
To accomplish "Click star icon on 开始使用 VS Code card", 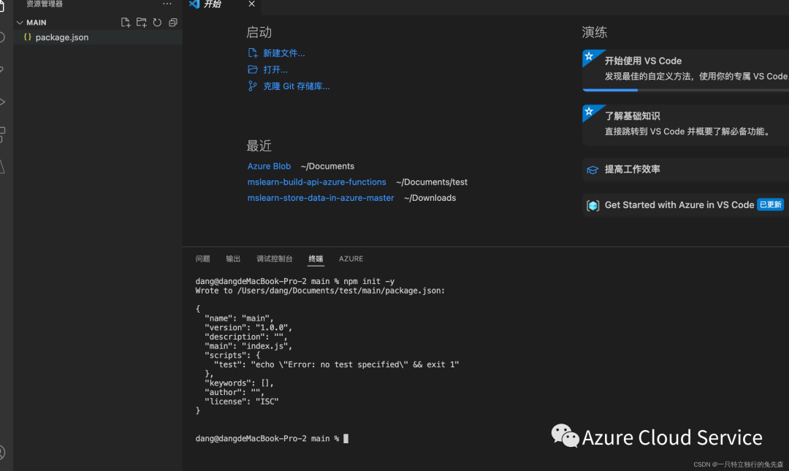I will tap(589, 55).
